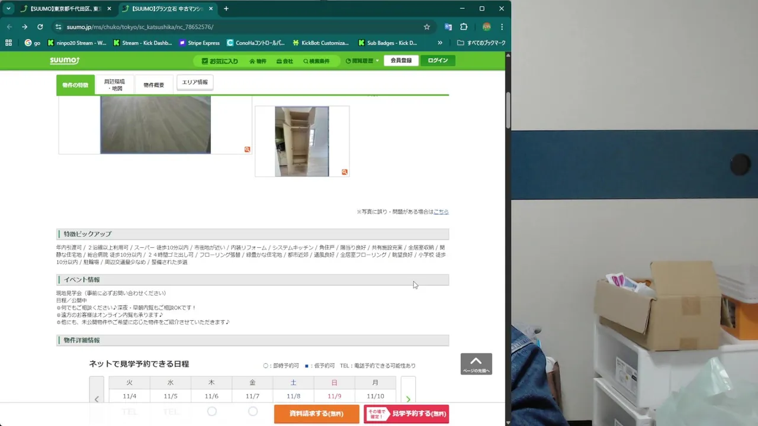
Task: Open ConoHaコントロールパネル bookmark
Action: click(x=256, y=43)
